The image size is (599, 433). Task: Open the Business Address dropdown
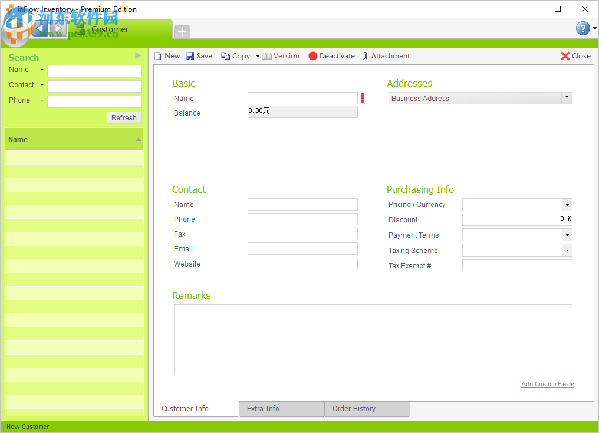click(567, 98)
